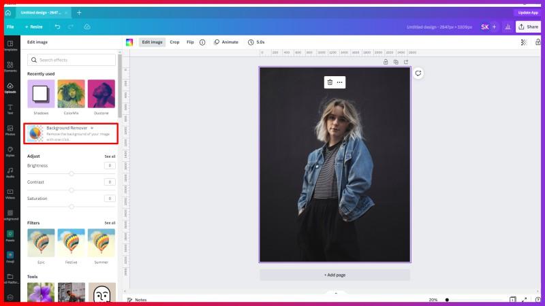Screen dimensions: 545x306
Task: Toggle the Edit image button in the toolbar
Action: (152, 42)
